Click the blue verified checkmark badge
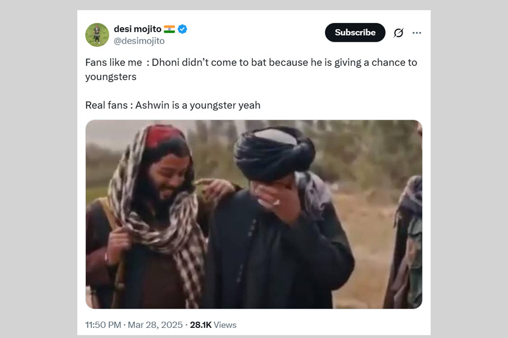The image size is (508, 338). click(182, 29)
